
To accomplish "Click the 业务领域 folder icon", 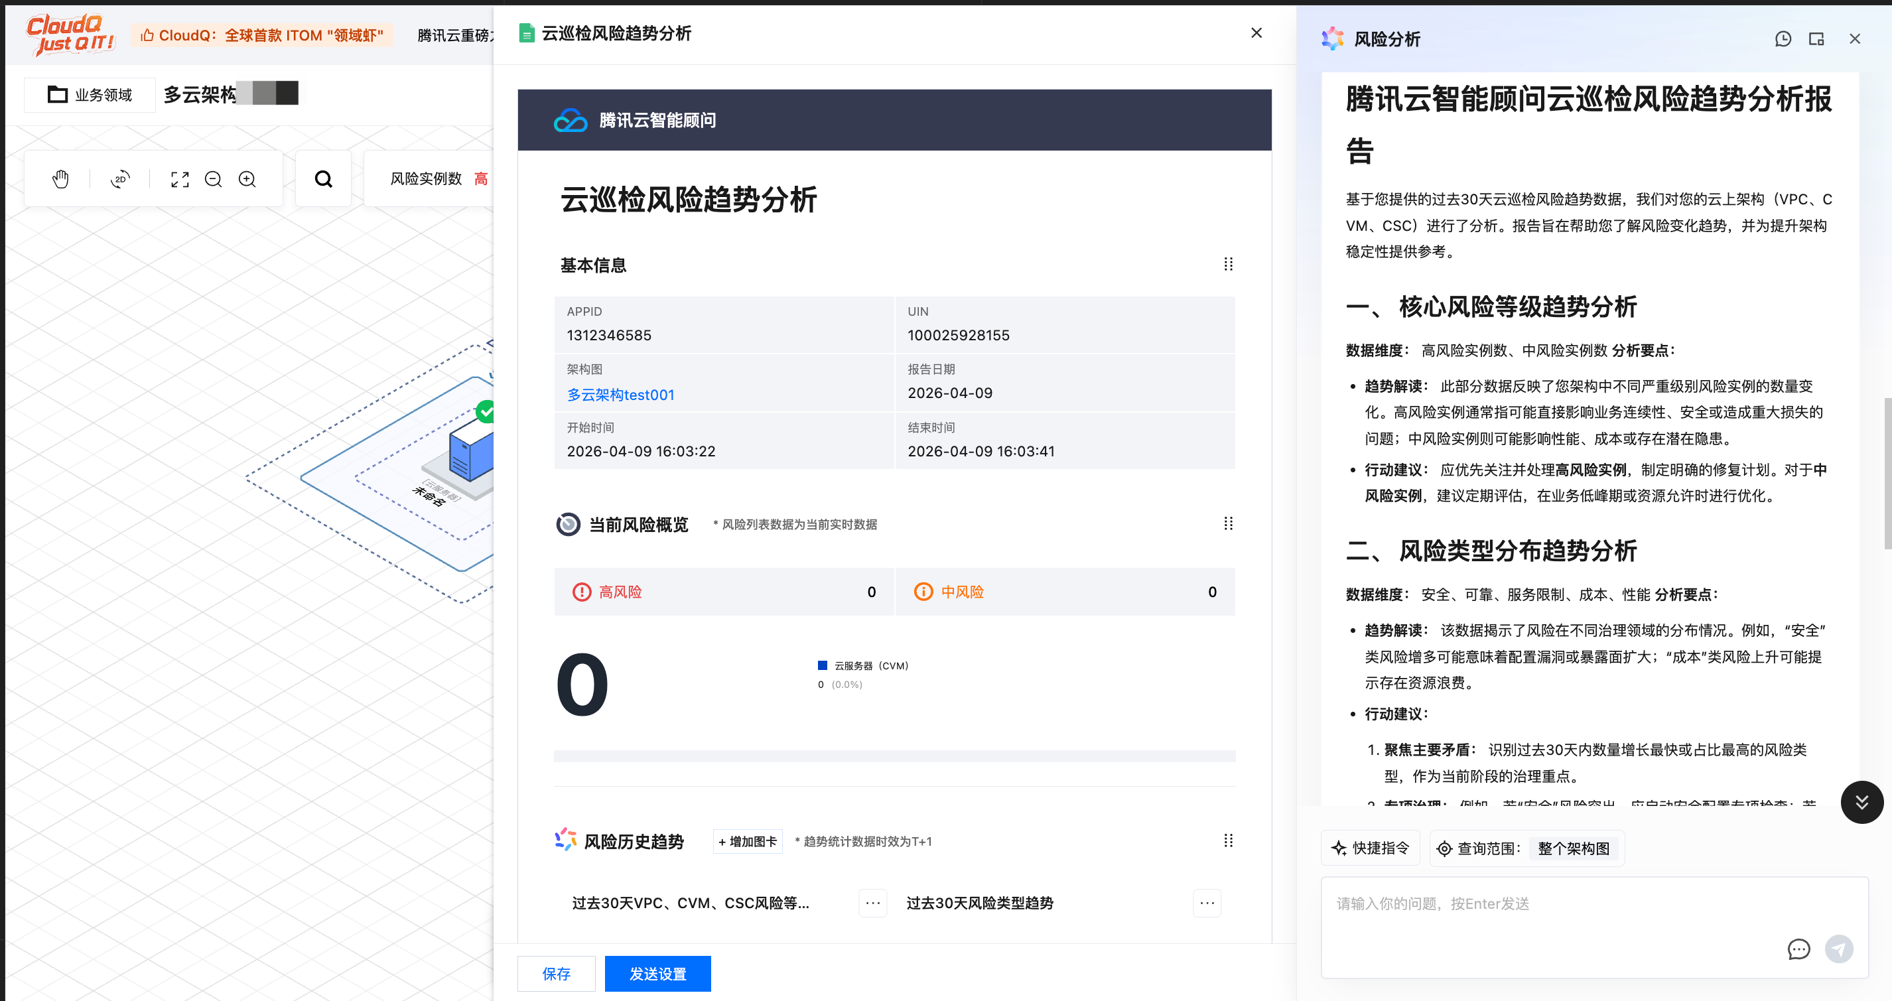I will [x=58, y=94].
